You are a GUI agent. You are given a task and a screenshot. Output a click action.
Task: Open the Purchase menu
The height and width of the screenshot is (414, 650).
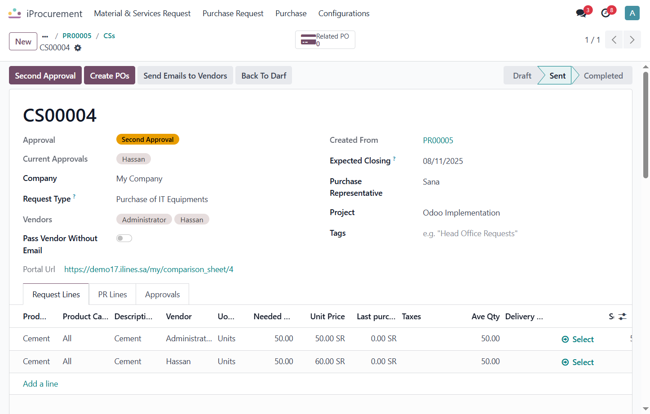tap(291, 13)
